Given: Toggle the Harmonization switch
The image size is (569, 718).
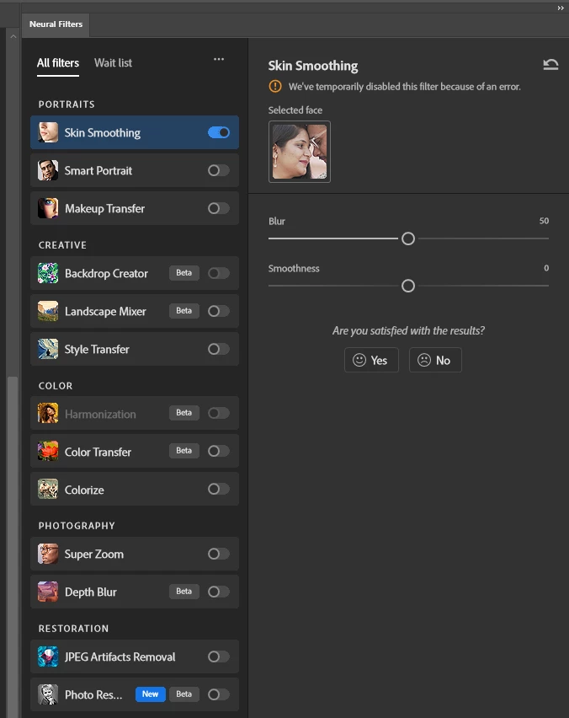Looking at the screenshot, I should point(219,413).
